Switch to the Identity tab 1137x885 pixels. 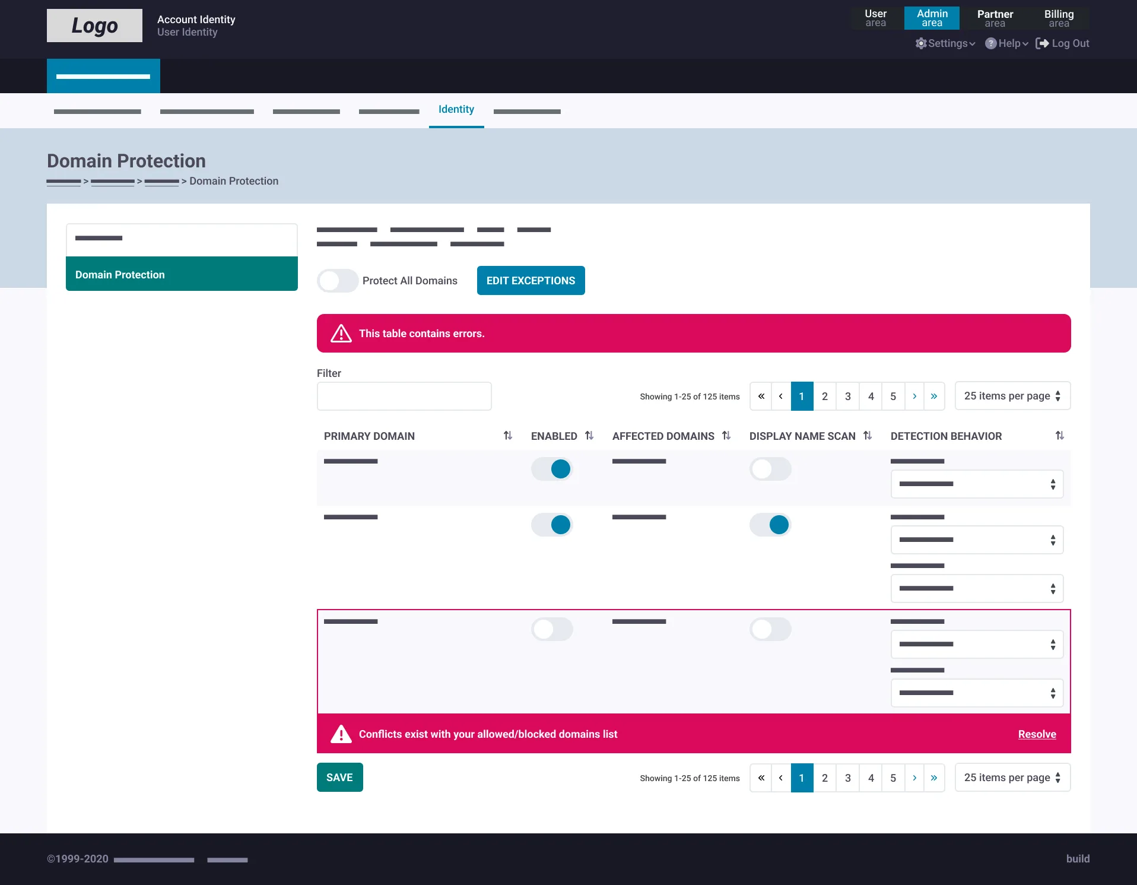tap(456, 110)
